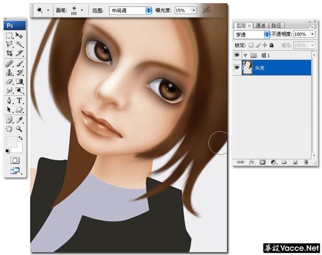Switch to the 图层 (Layers) tab
Image resolution: width=322 pixels, height=255 pixels.
pos(241,25)
